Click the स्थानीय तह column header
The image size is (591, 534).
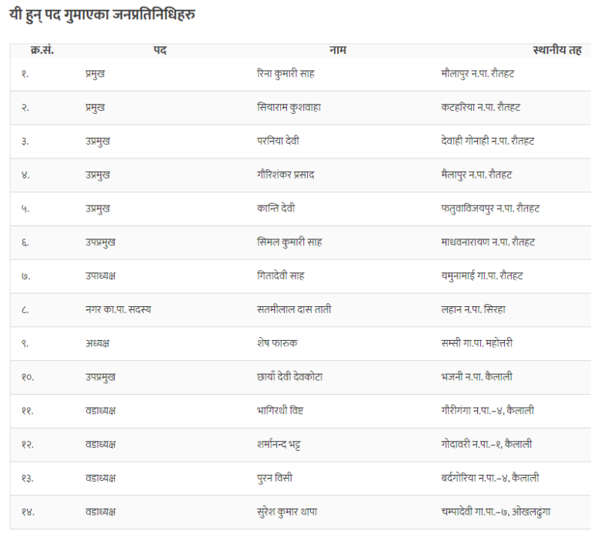click(557, 51)
